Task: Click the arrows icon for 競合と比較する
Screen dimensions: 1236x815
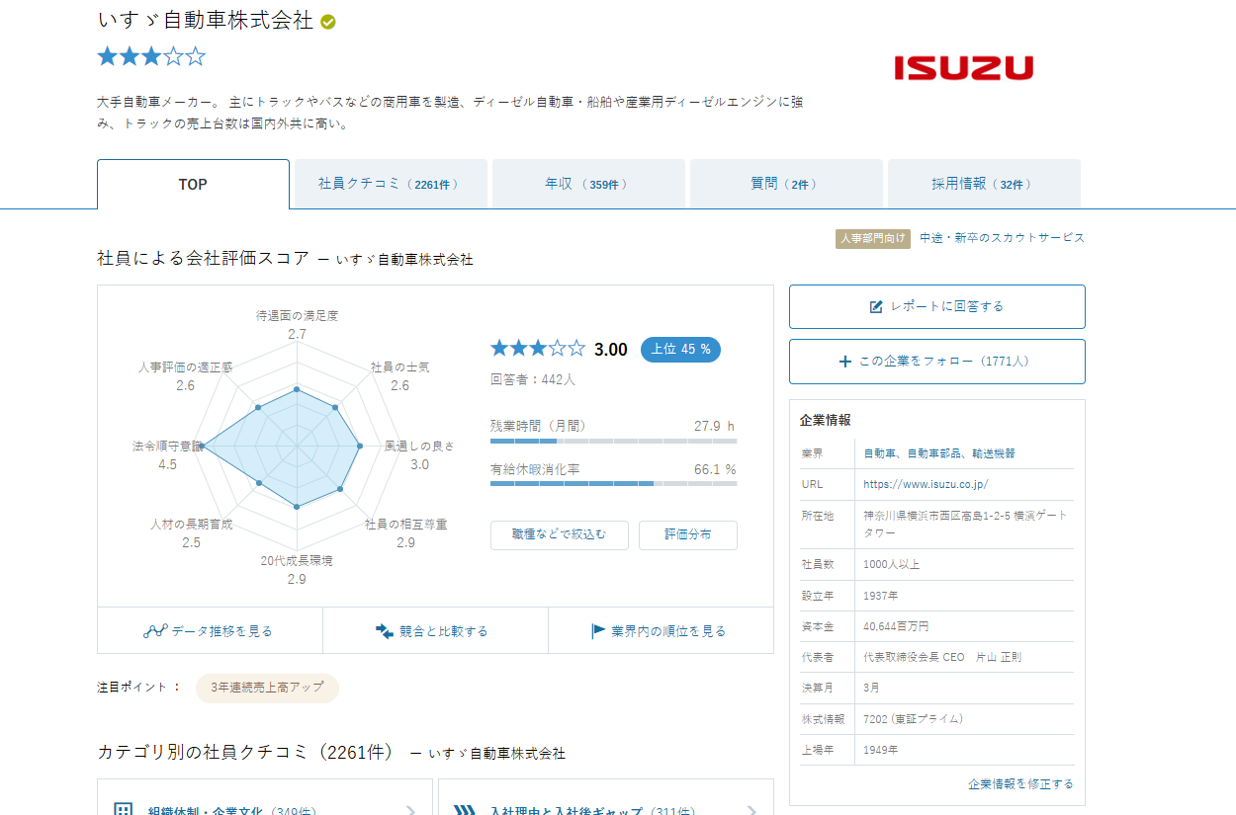Action: 385,631
